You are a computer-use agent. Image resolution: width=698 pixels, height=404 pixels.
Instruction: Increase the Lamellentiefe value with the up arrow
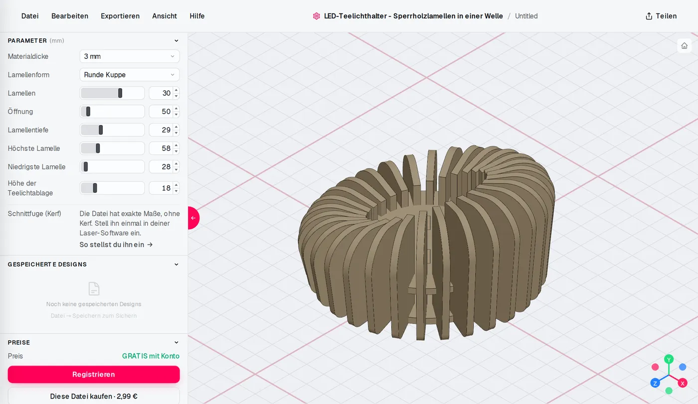[176, 127]
